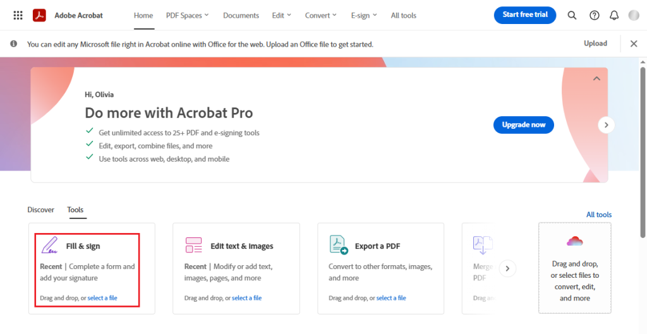Image resolution: width=647 pixels, height=334 pixels.
Task: Click Upgrade now button
Action: 524,124
